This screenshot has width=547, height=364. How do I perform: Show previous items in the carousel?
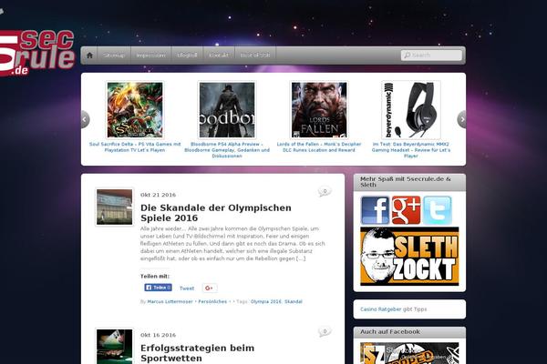(x=85, y=119)
